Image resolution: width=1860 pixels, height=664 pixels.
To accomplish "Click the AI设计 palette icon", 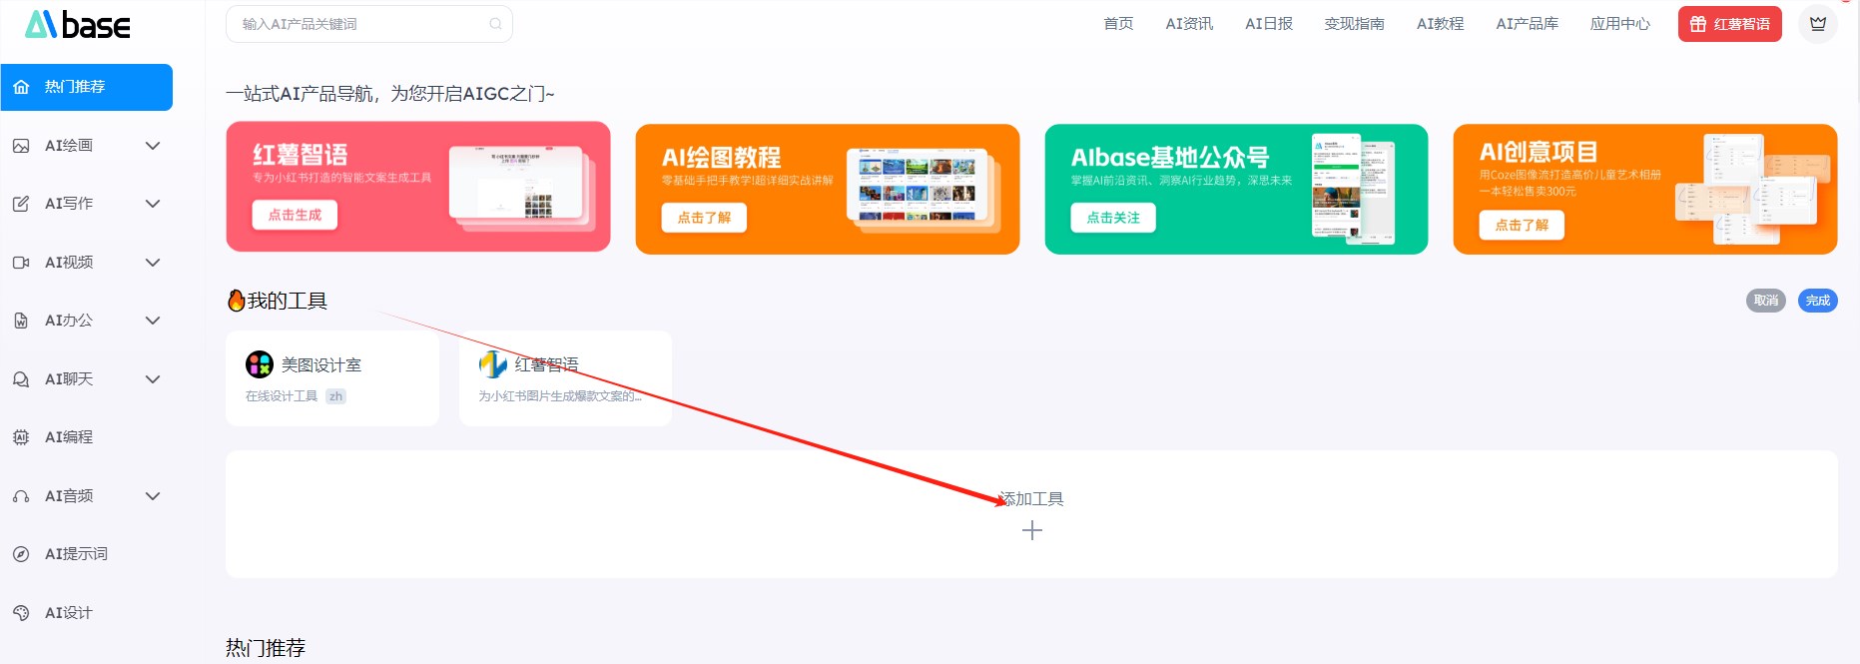I will tap(21, 613).
